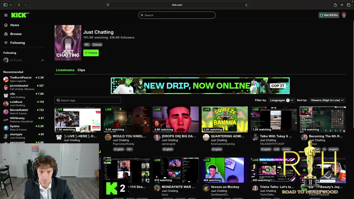Click PaymoneyWubby channel name
The height and width of the screenshot is (199, 354).
coord(124,144)
